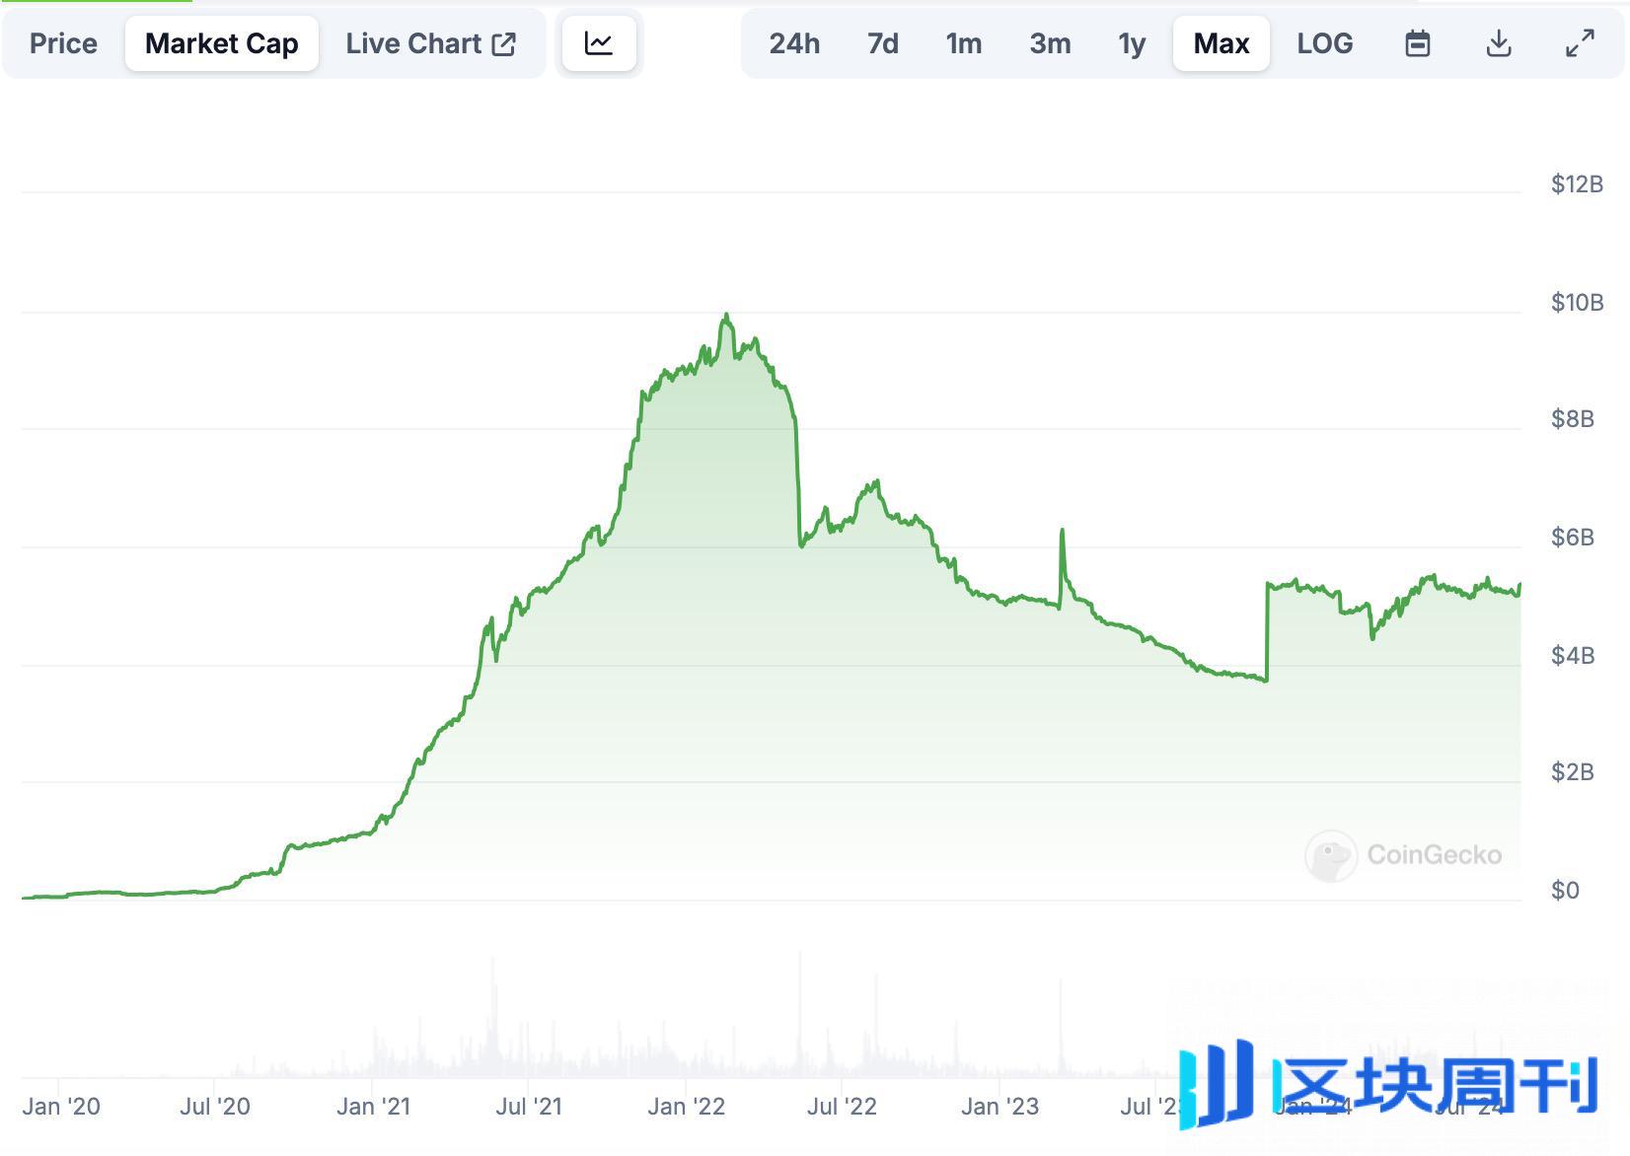The width and height of the screenshot is (1630, 1156).
Task: Click the Jul '22 date label
Action: point(842,1107)
